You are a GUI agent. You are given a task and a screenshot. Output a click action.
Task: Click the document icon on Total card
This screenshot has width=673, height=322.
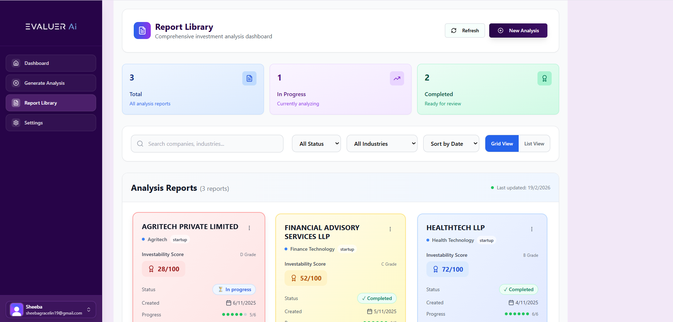click(249, 78)
